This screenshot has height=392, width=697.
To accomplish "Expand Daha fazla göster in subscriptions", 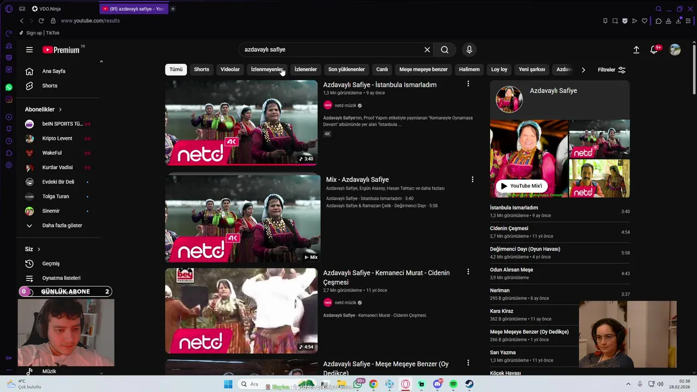I will (x=54, y=225).
